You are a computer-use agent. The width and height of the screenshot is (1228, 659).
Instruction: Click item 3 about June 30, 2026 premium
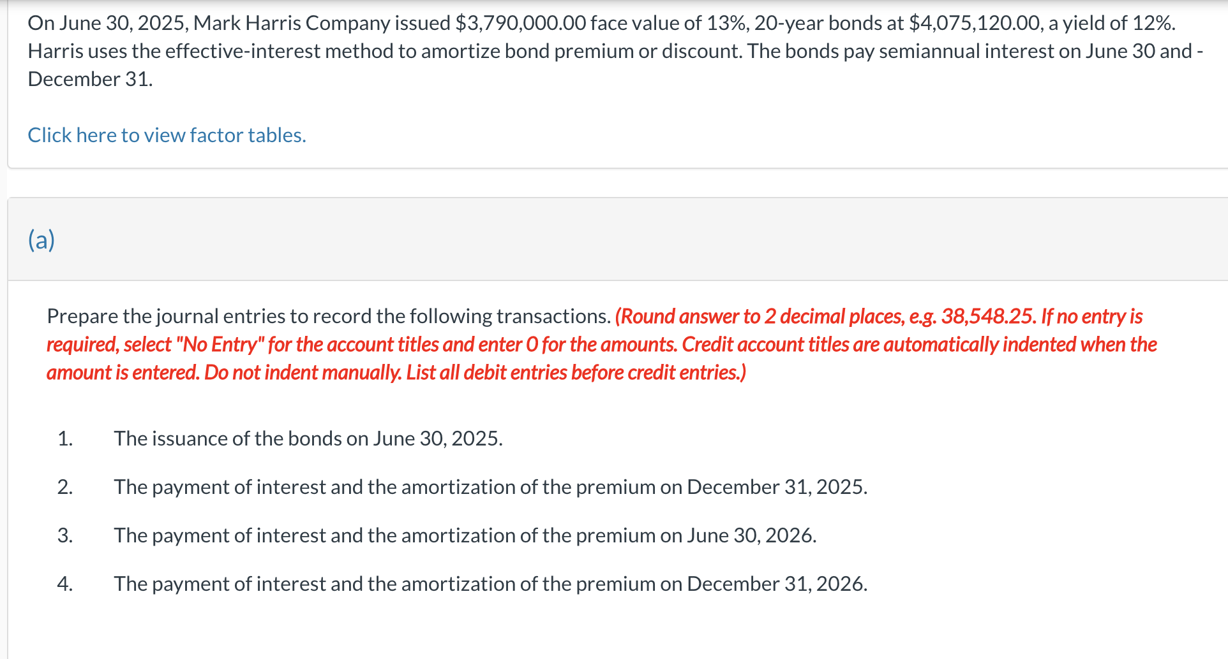coord(465,535)
